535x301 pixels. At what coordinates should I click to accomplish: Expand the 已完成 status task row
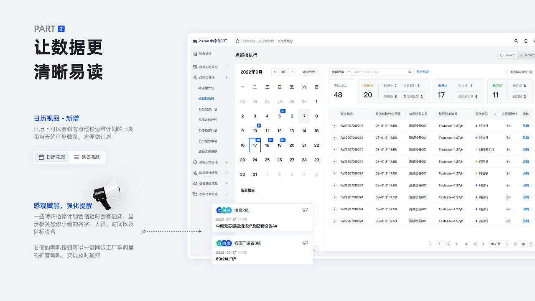(334, 161)
